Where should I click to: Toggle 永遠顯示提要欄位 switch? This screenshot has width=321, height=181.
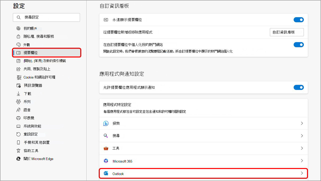(x=299, y=20)
